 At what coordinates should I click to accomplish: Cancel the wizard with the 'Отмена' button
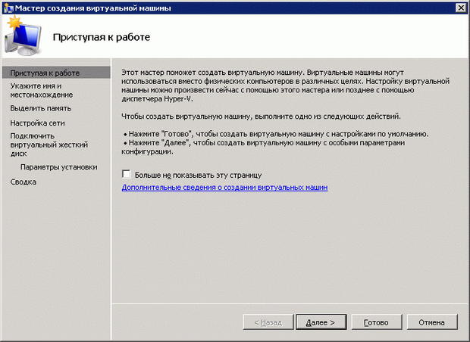tap(431, 322)
